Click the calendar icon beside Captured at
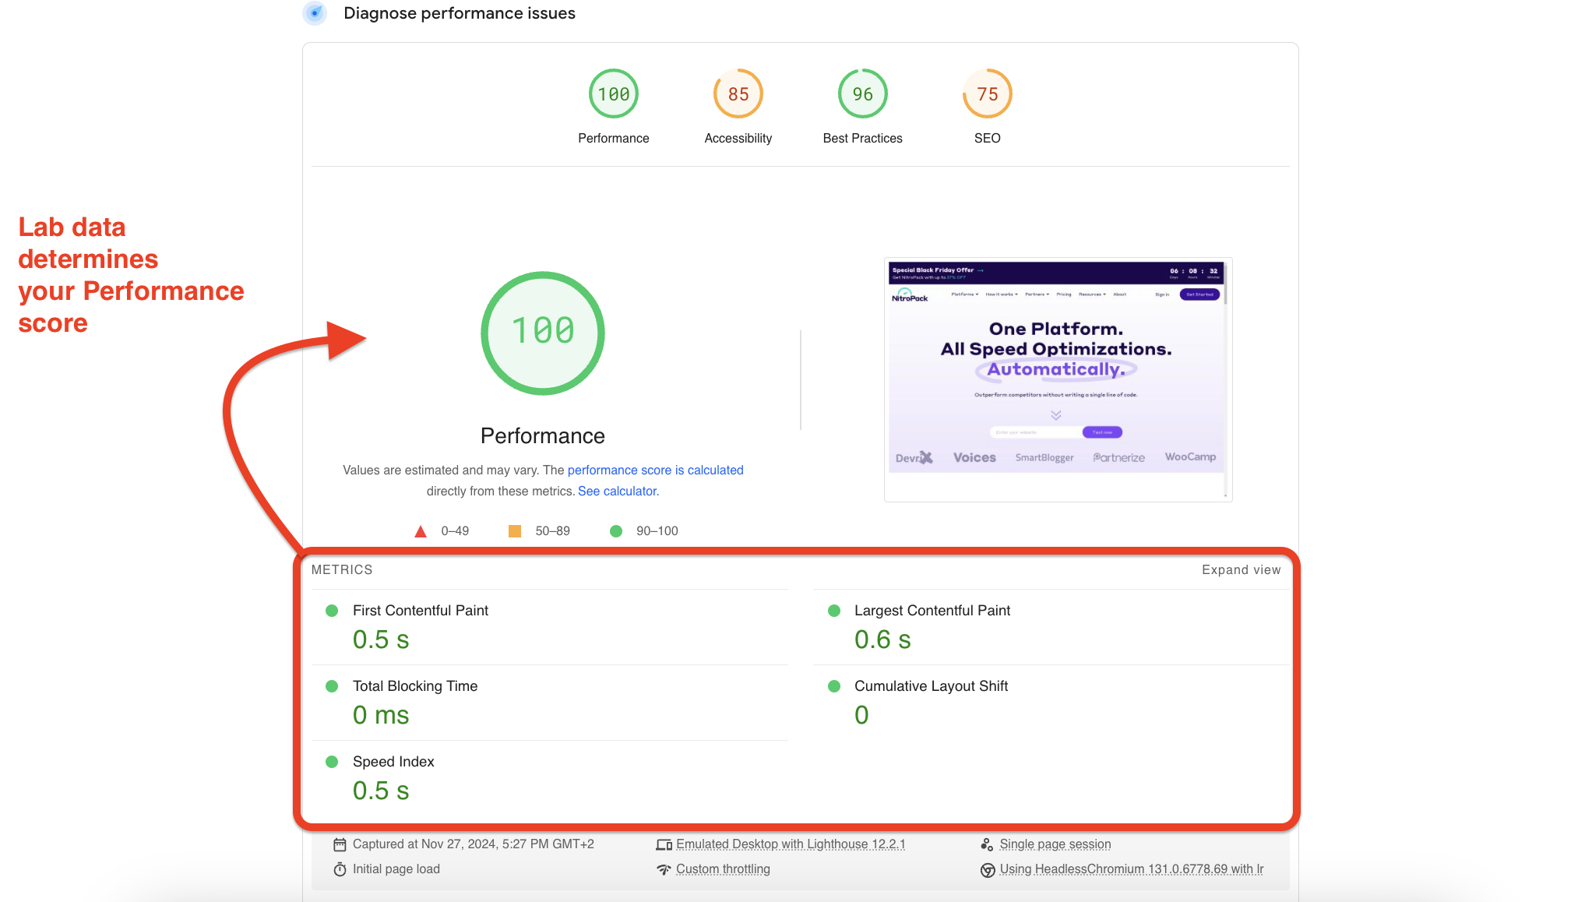 click(x=340, y=844)
